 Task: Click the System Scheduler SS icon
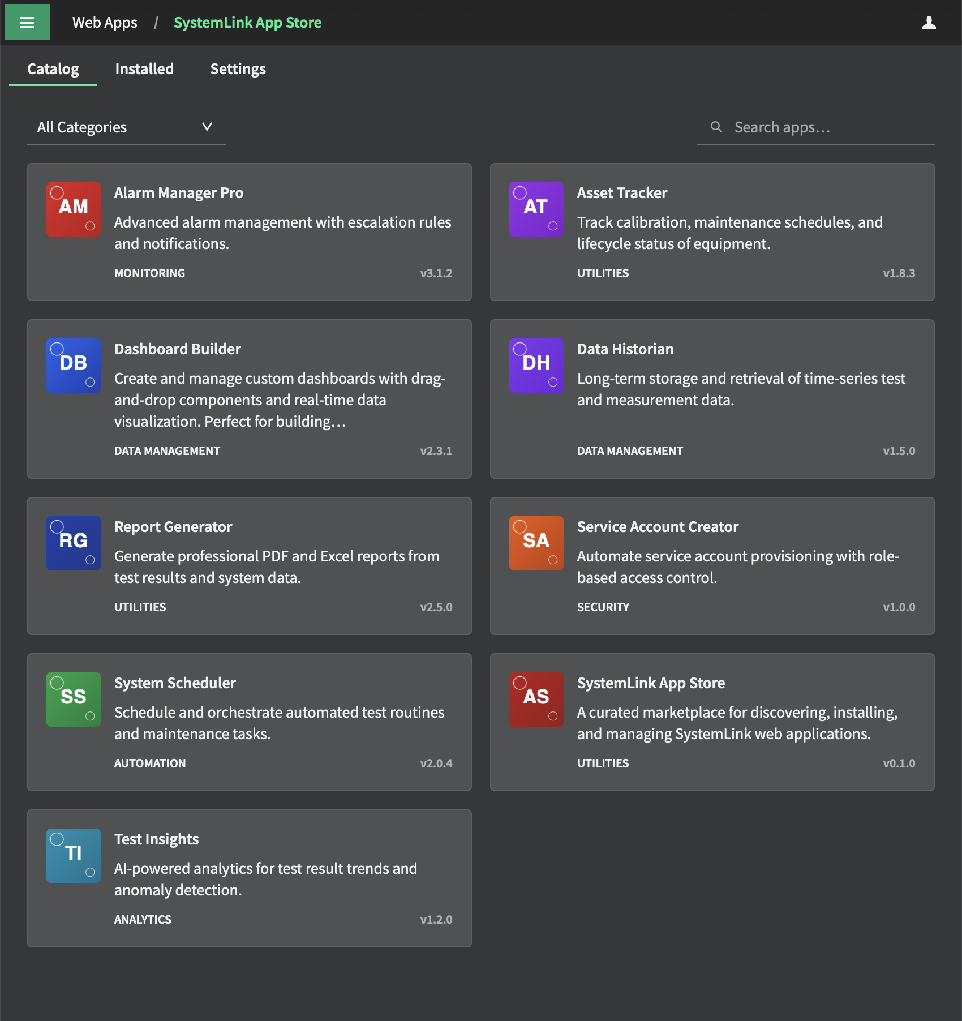pyautogui.click(x=74, y=700)
